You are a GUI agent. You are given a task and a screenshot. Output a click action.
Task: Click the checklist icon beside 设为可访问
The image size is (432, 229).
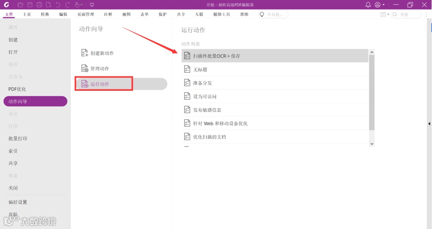click(187, 96)
